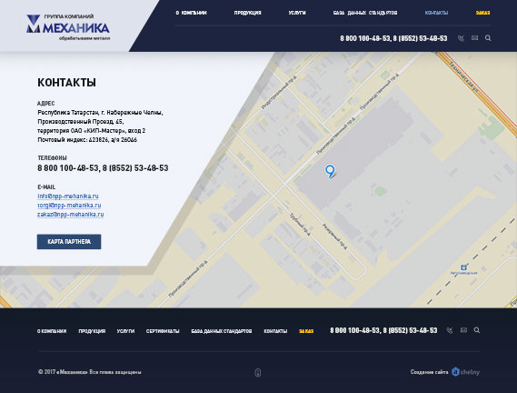Click the footer envelope icon

[463, 330]
